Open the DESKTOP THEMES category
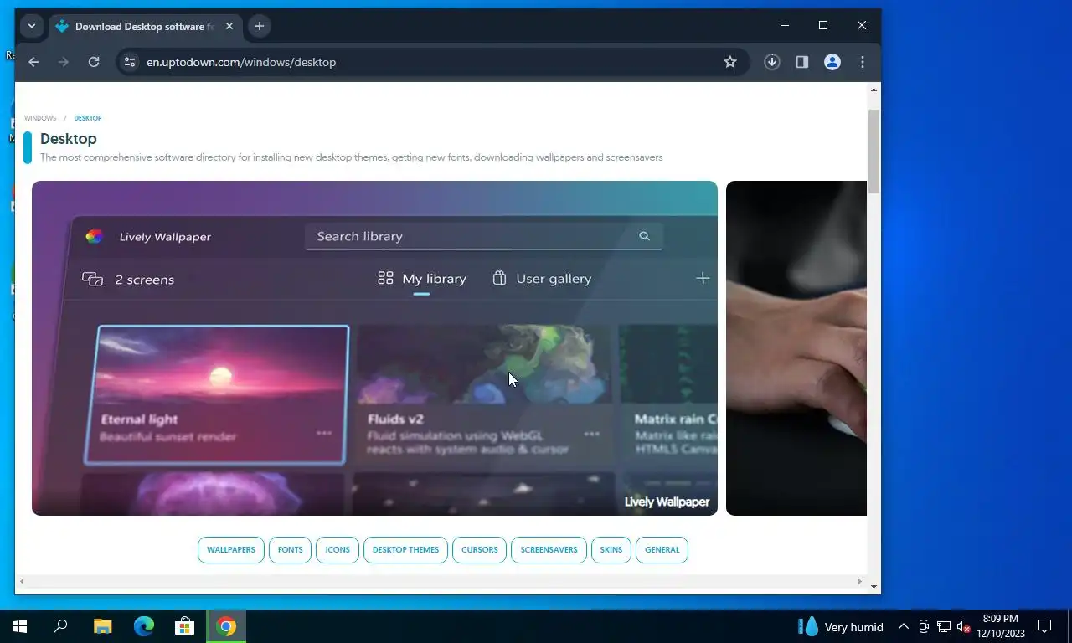This screenshot has width=1072, height=643. (405, 550)
